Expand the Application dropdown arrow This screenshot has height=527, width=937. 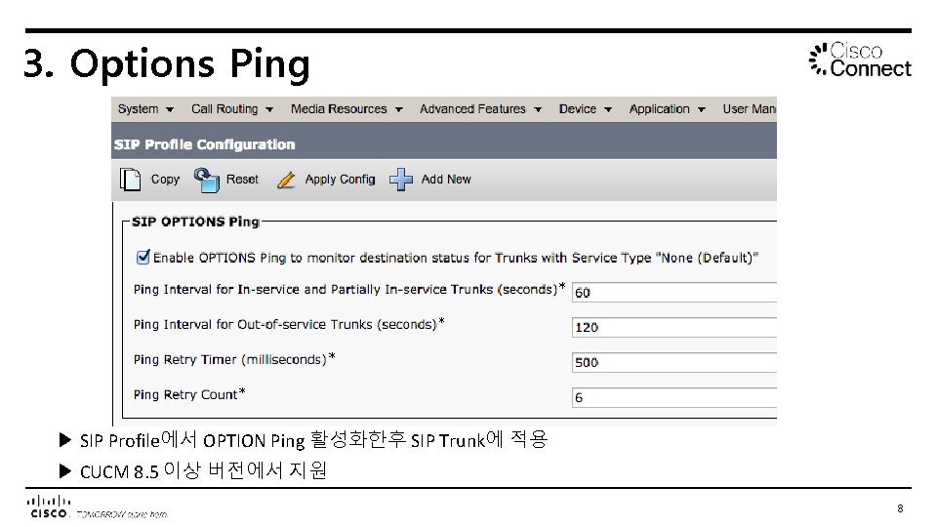(702, 110)
